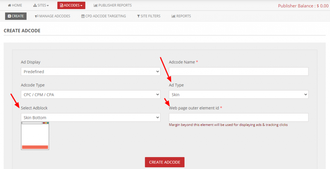This screenshot has height=169, width=330.
Task: Open CPD ADCODE TARGETING section
Action: coord(103,16)
